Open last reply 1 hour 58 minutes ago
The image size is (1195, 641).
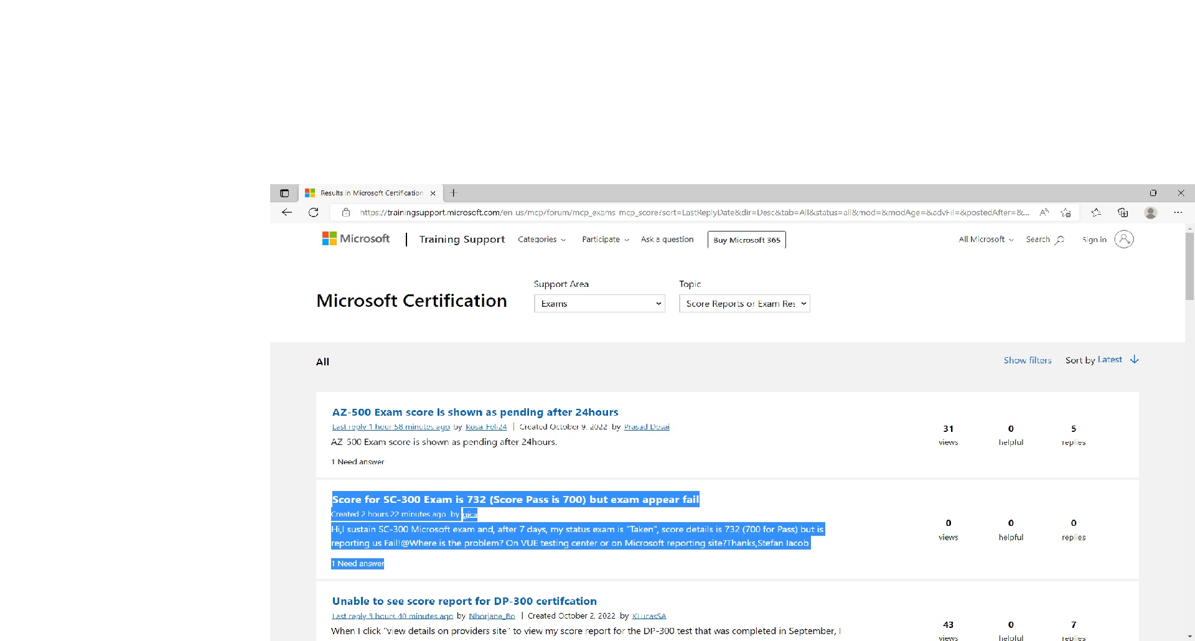click(391, 427)
